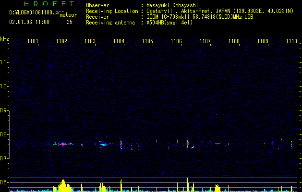Click the 1105 time tick label
The image size is (302, 192).
147,41
